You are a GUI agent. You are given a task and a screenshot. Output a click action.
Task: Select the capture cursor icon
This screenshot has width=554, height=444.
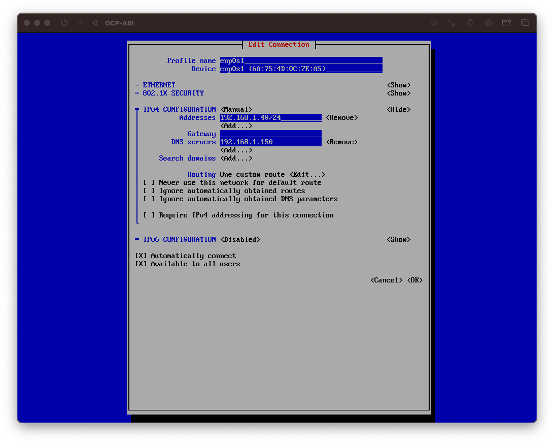[434, 23]
